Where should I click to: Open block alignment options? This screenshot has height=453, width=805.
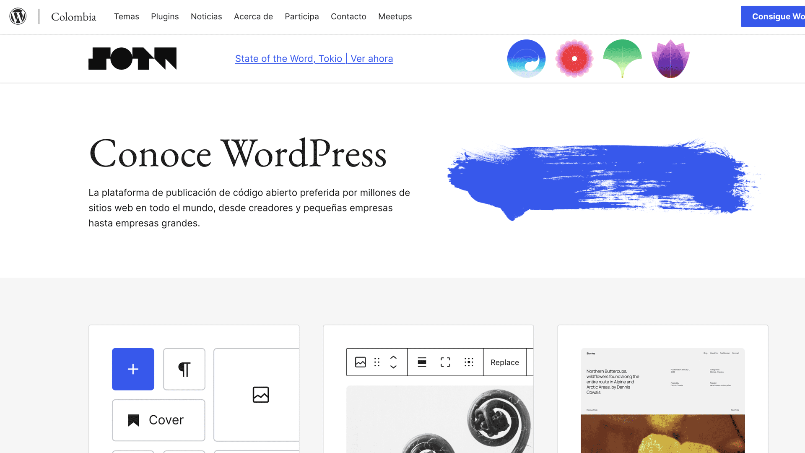[x=422, y=362]
